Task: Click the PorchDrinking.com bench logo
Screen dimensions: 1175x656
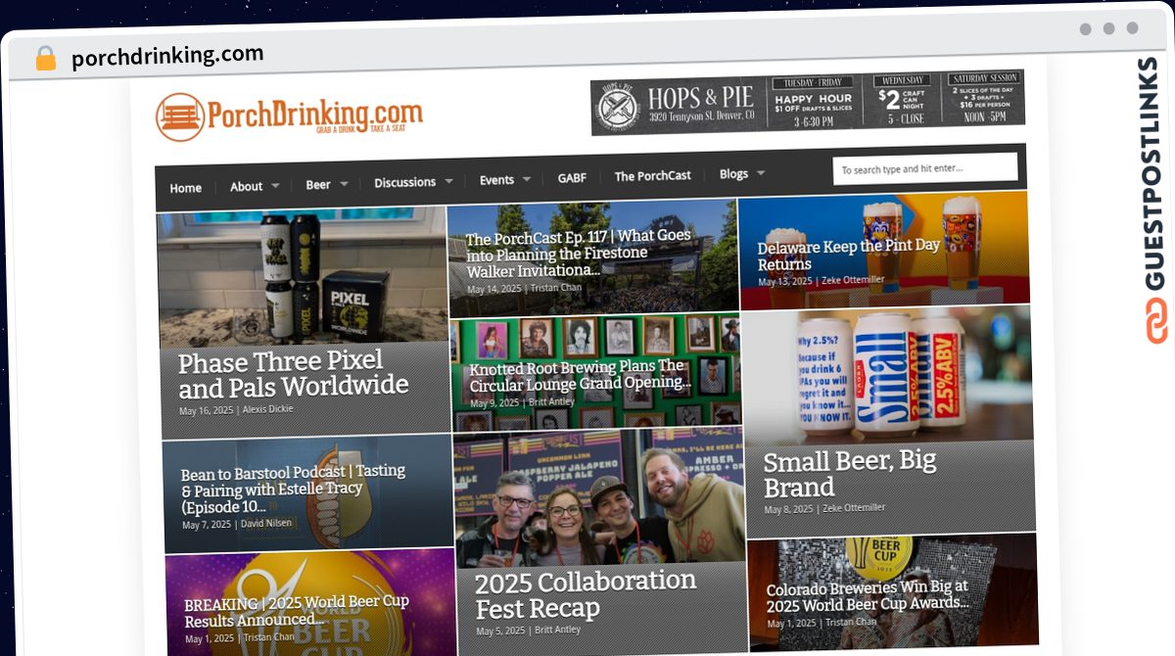Action: pos(289,117)
